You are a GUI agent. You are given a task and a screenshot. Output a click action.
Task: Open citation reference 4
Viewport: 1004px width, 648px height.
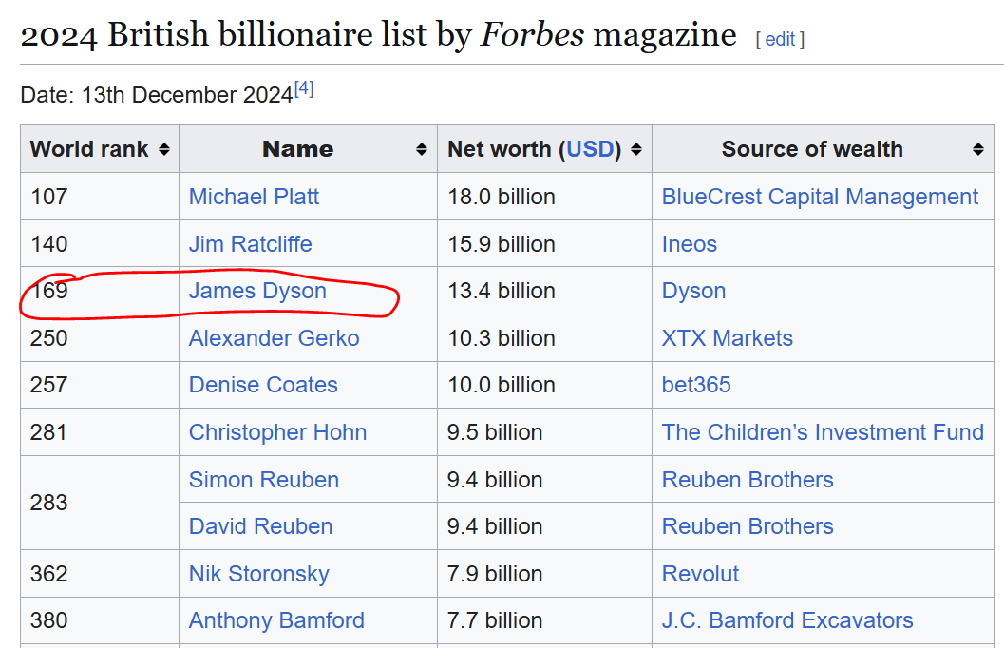[x=304, y=89]
